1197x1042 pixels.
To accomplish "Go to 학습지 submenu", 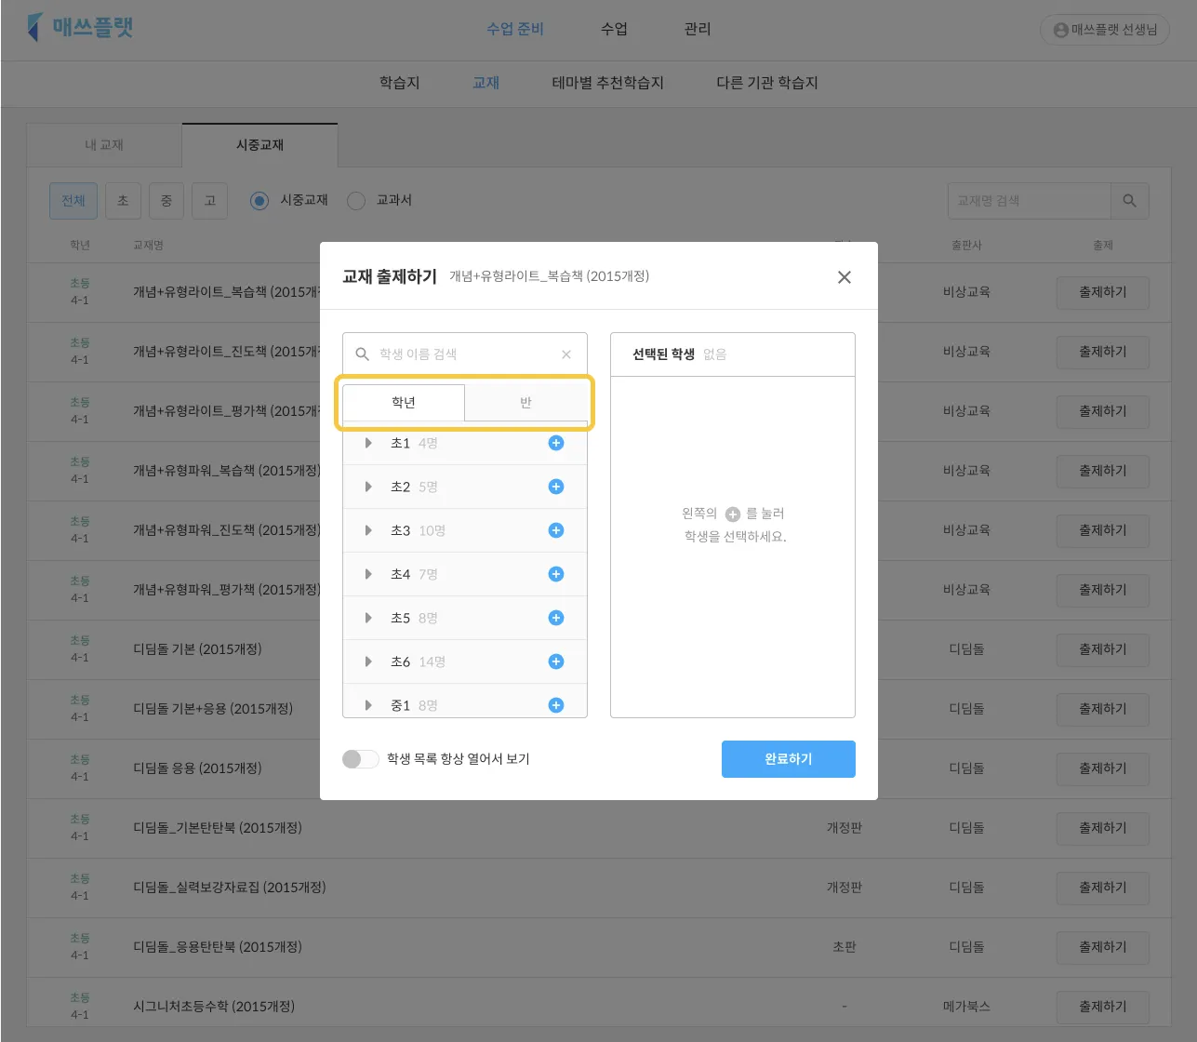I will pyautogui.click(x=400, y=83).
